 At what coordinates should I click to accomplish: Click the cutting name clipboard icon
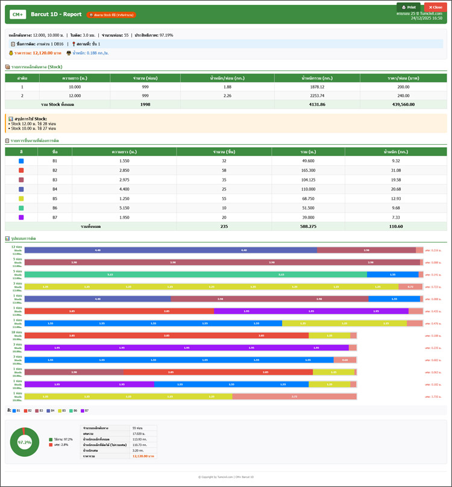[x=13, y=44]
